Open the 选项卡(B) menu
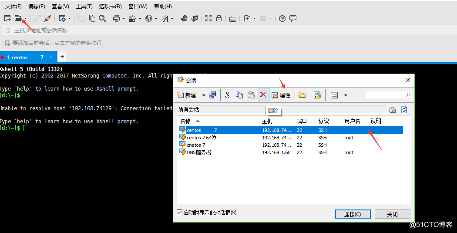 110,6
